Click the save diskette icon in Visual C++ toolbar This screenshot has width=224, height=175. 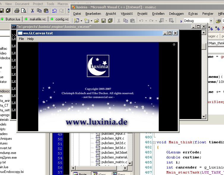click(x=103, y=21)
